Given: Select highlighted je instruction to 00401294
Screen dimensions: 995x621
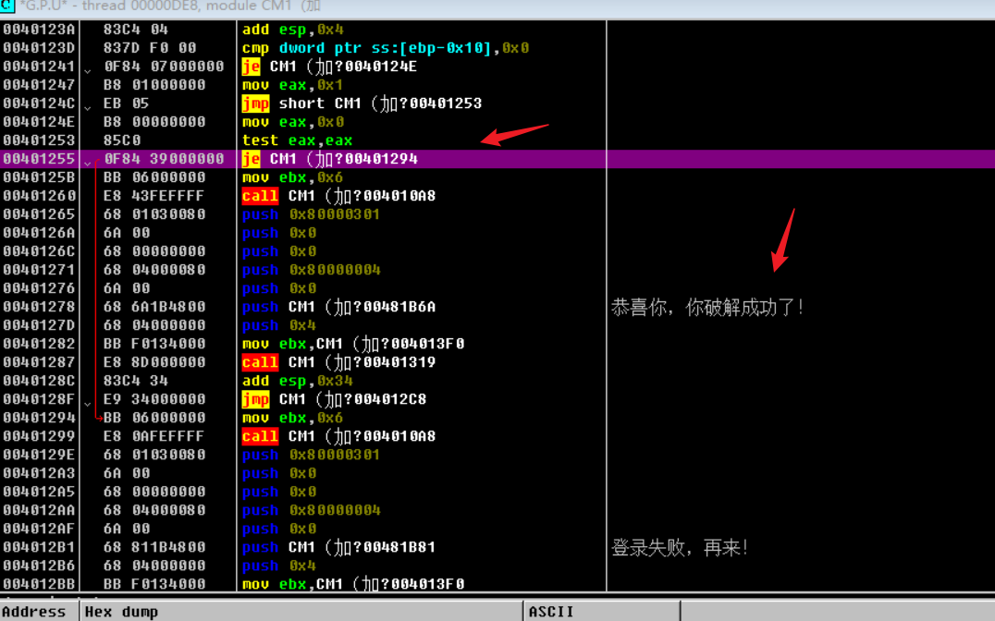Looking at the screenshot, I should pyautogui.click(x=329, y=159).
